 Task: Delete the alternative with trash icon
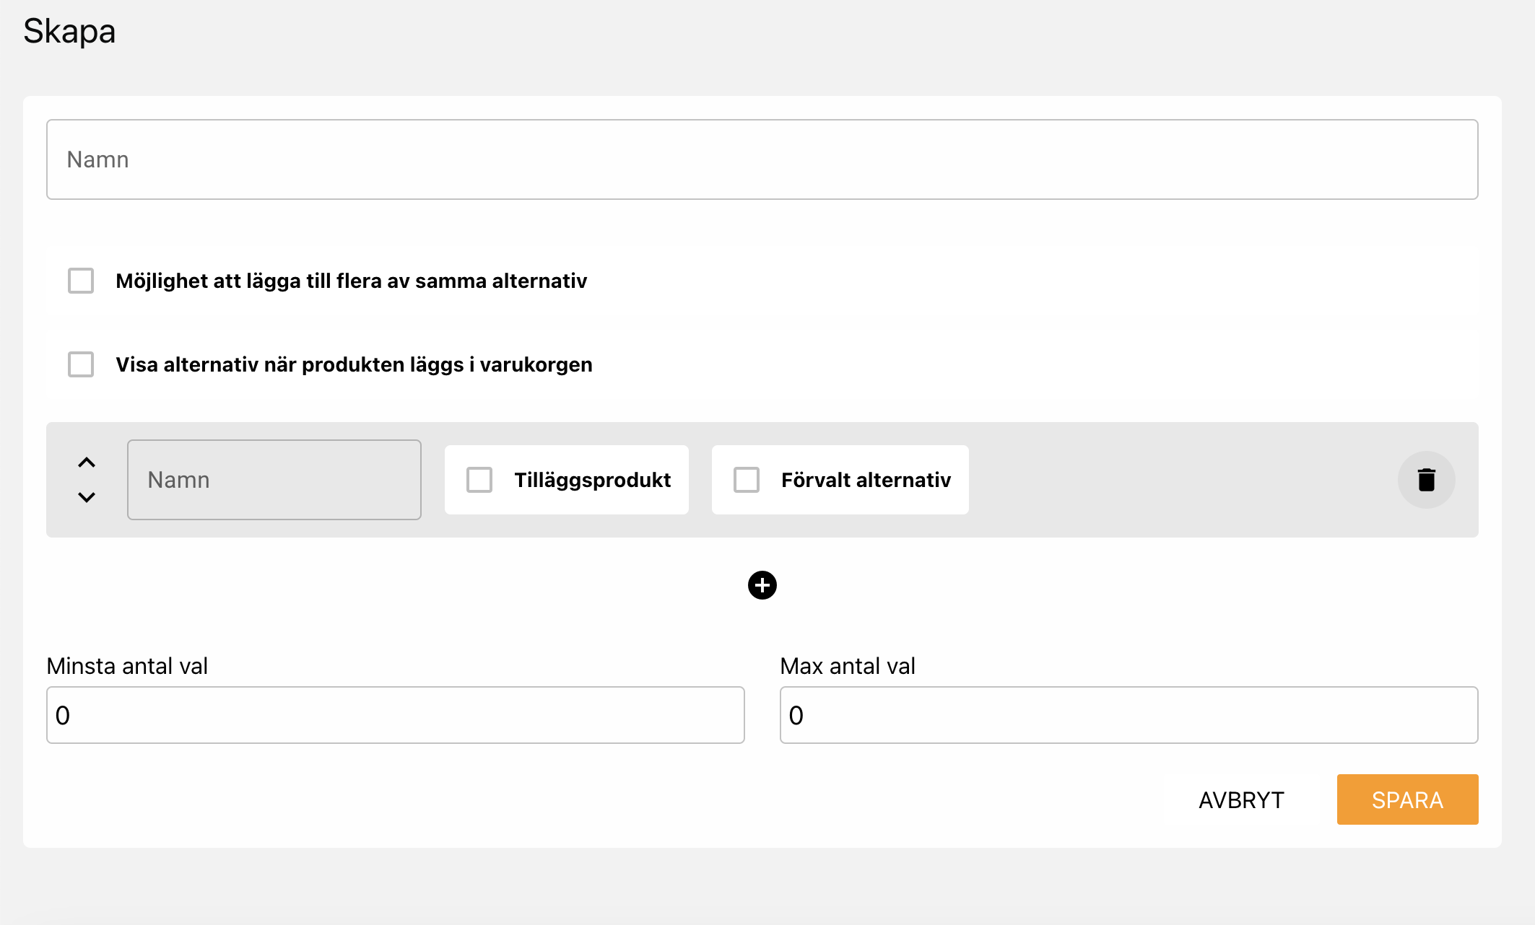point(1426,480)
